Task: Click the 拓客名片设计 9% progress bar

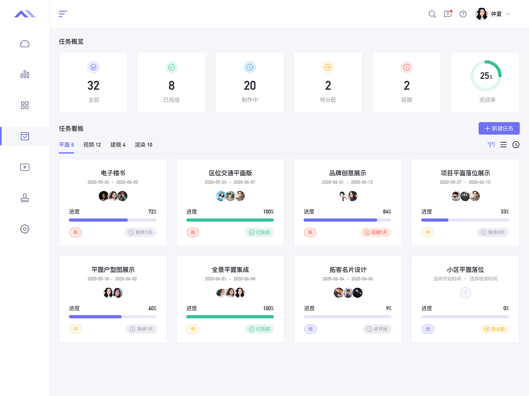Action: pos(348,317)
